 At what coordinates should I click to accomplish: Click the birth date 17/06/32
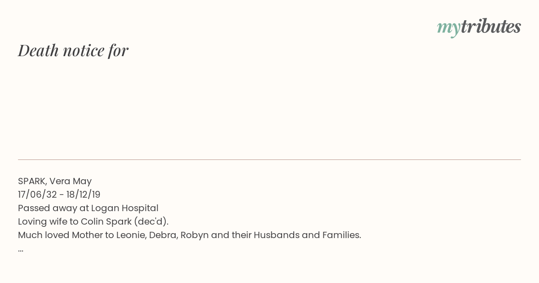[37, 195]
